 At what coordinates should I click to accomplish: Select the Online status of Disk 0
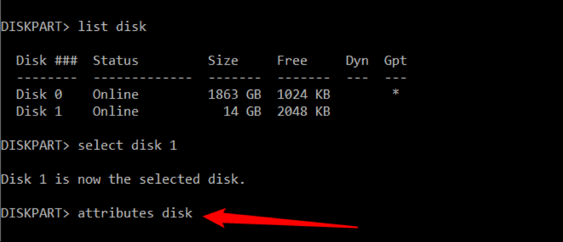(x=116, y=94)
